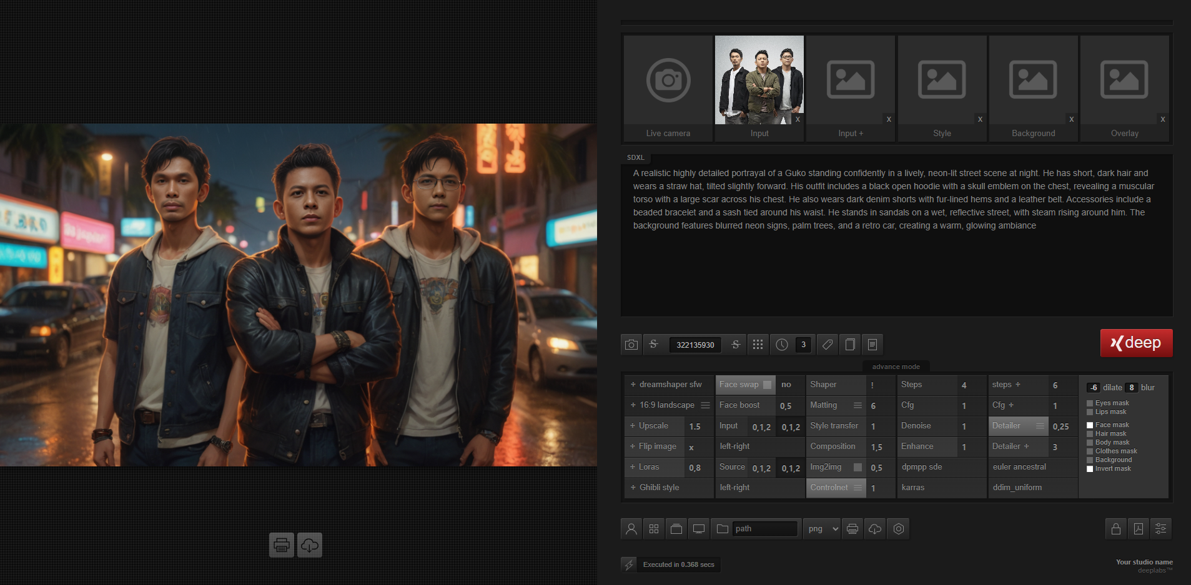Switch to advance mode tab
This screenshot has height=585, width=1191.
[896, 366]
